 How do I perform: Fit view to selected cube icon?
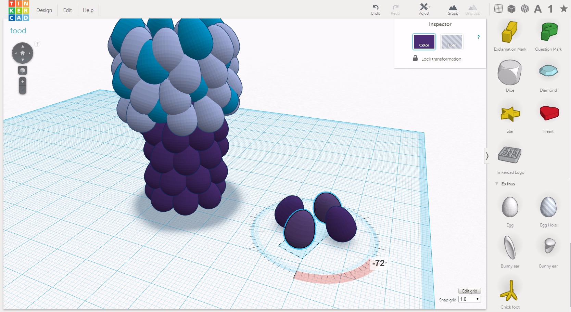point(23,70)
